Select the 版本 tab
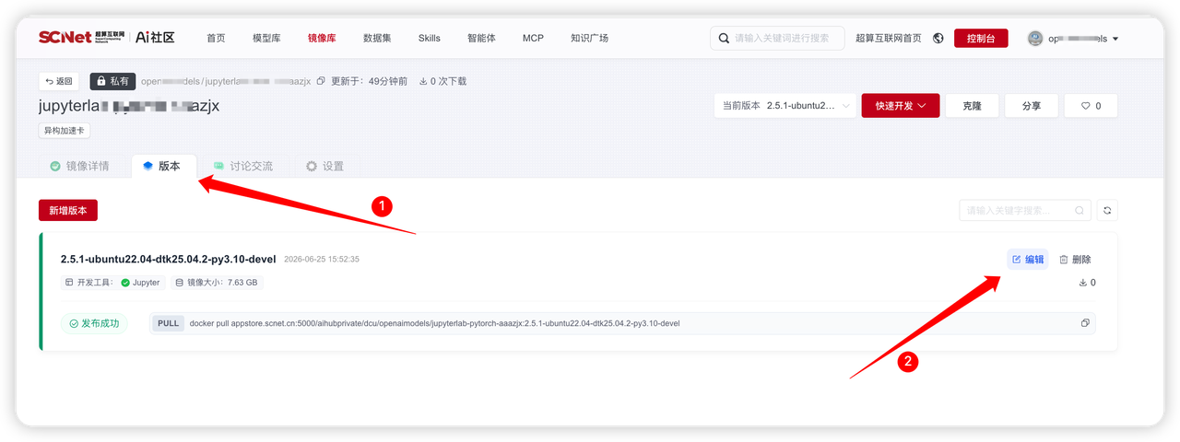Screen dimensions: 1180x442 click(162, 167)
